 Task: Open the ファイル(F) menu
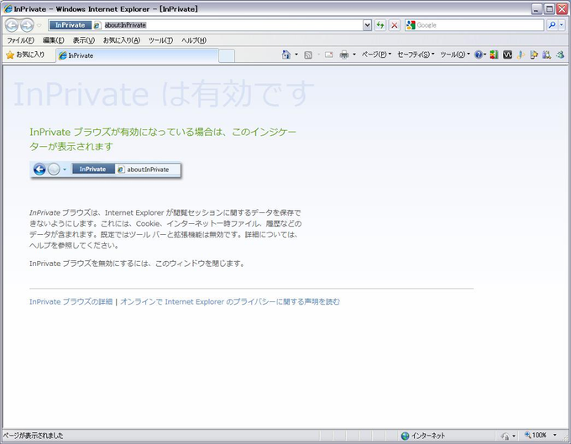click(20, 40)
